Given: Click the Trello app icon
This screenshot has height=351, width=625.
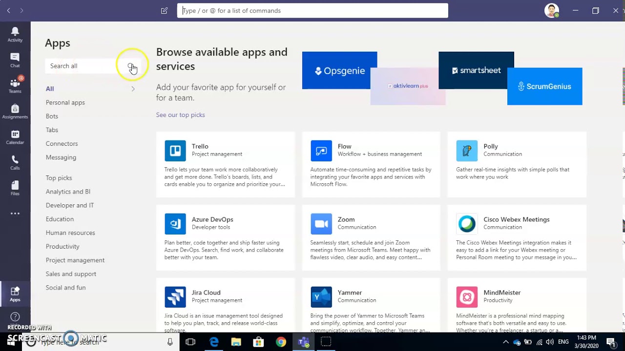Looking at the screenshot, I should [x=175, y=151].
